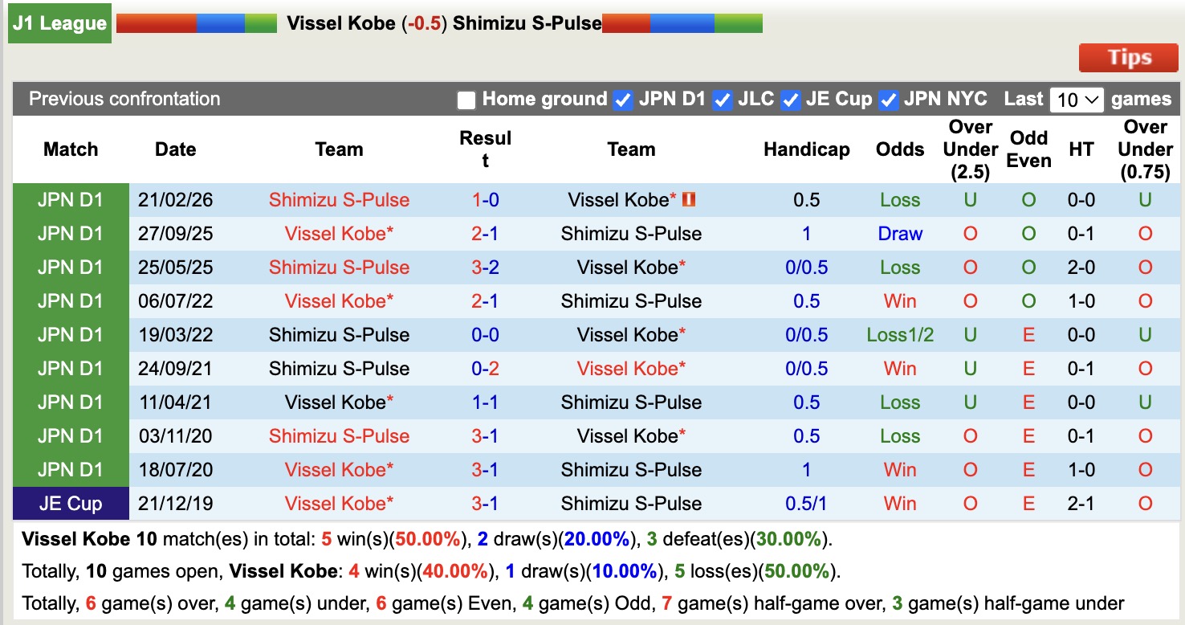
Task: Click the JE Cup badge on the 21/12/19 row
Action: (x=71, y=503)
